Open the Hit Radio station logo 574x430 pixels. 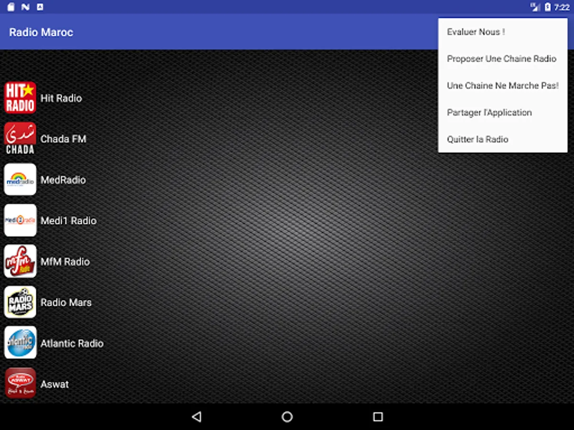20,98
